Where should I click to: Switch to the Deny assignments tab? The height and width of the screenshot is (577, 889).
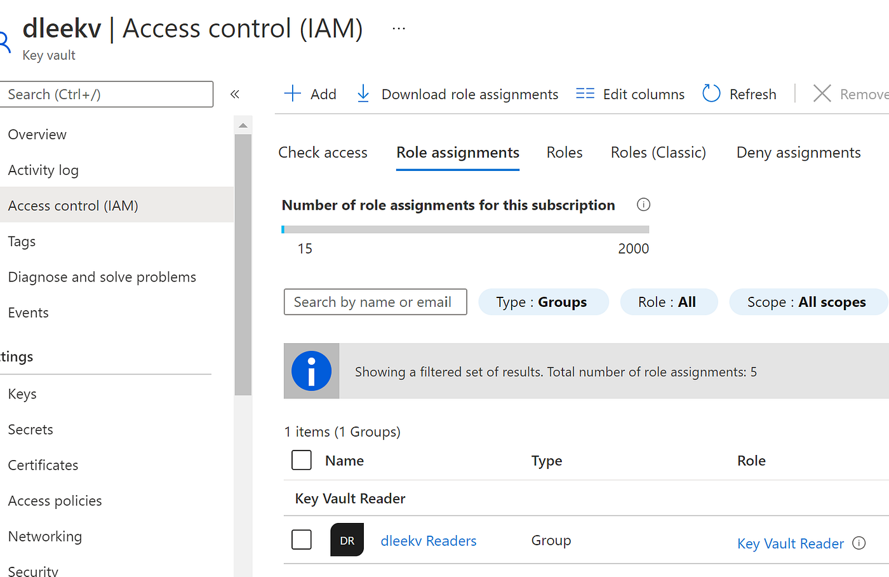coord(798,153)
